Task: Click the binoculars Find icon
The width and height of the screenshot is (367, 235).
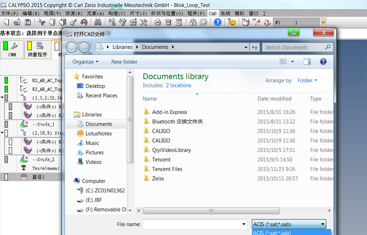Action: [x=98, y=22]
